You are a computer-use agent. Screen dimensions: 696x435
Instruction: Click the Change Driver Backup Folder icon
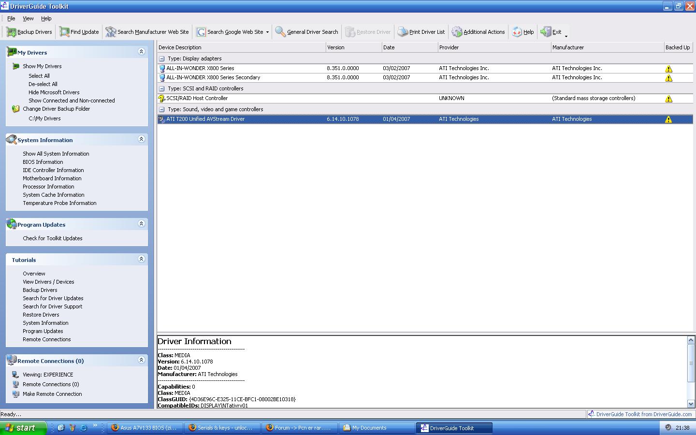pos(15,109)
